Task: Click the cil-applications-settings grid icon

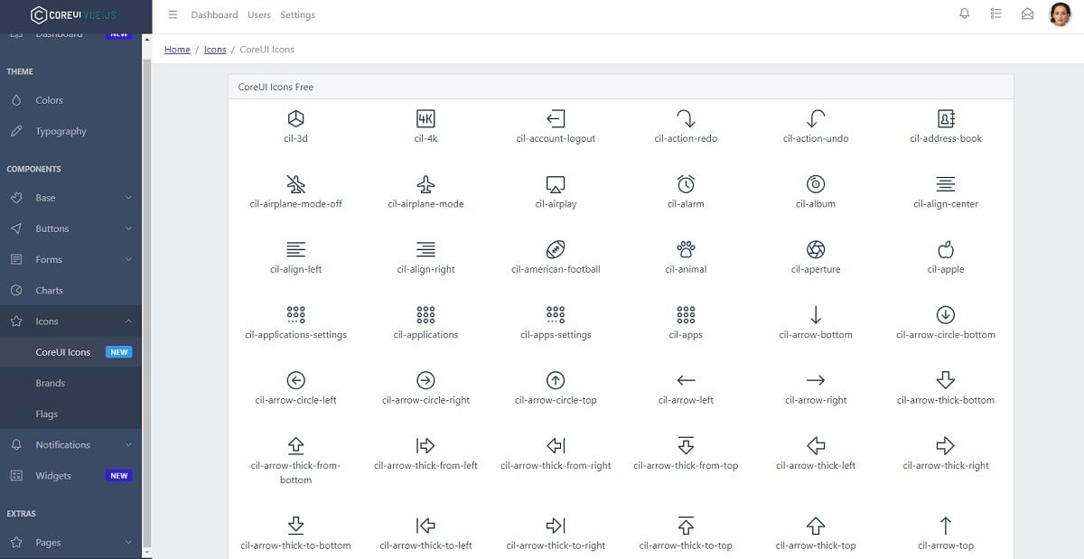Action: (295, 314)
